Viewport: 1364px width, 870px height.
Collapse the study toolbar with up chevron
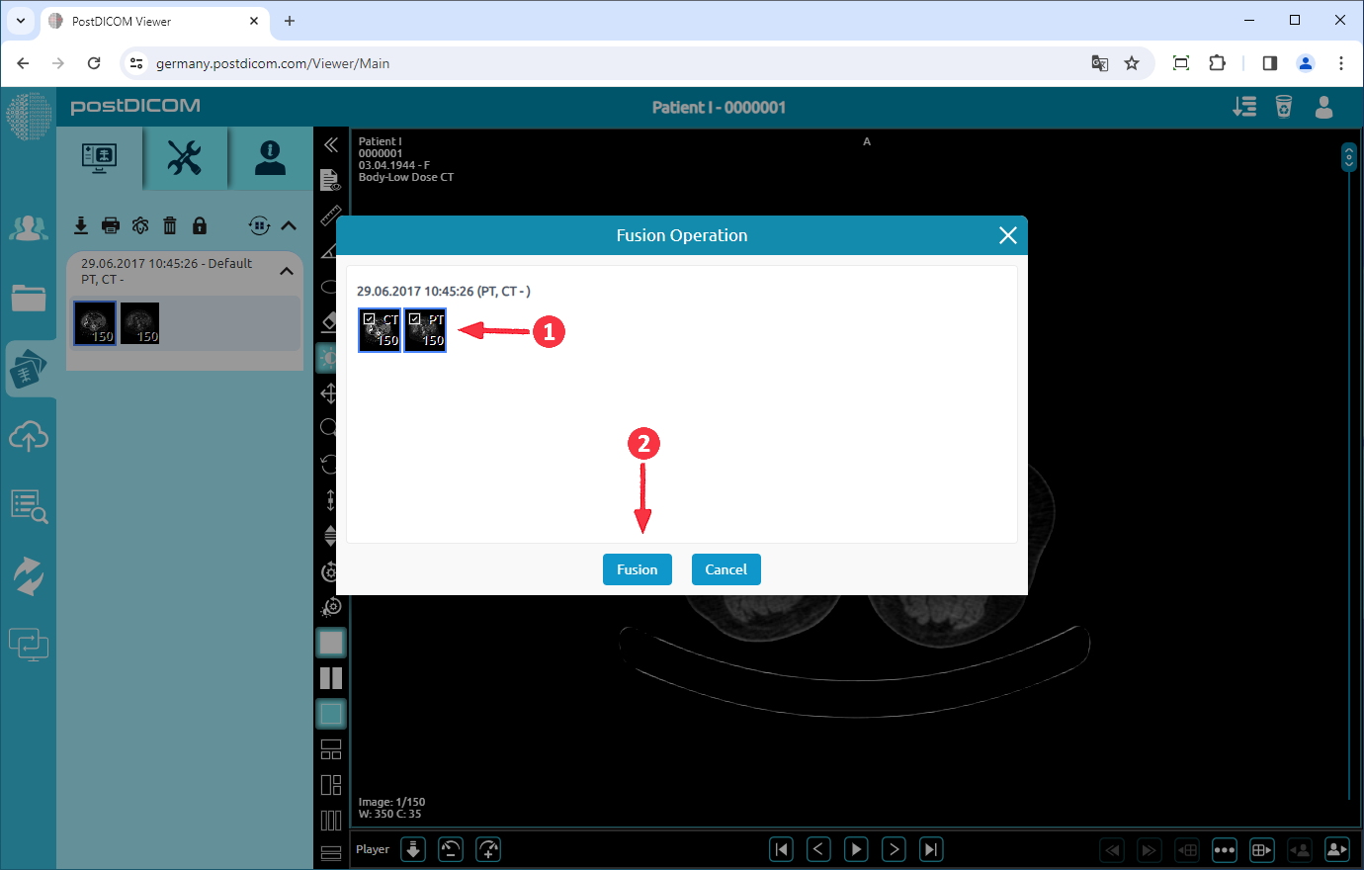(289, 225)
